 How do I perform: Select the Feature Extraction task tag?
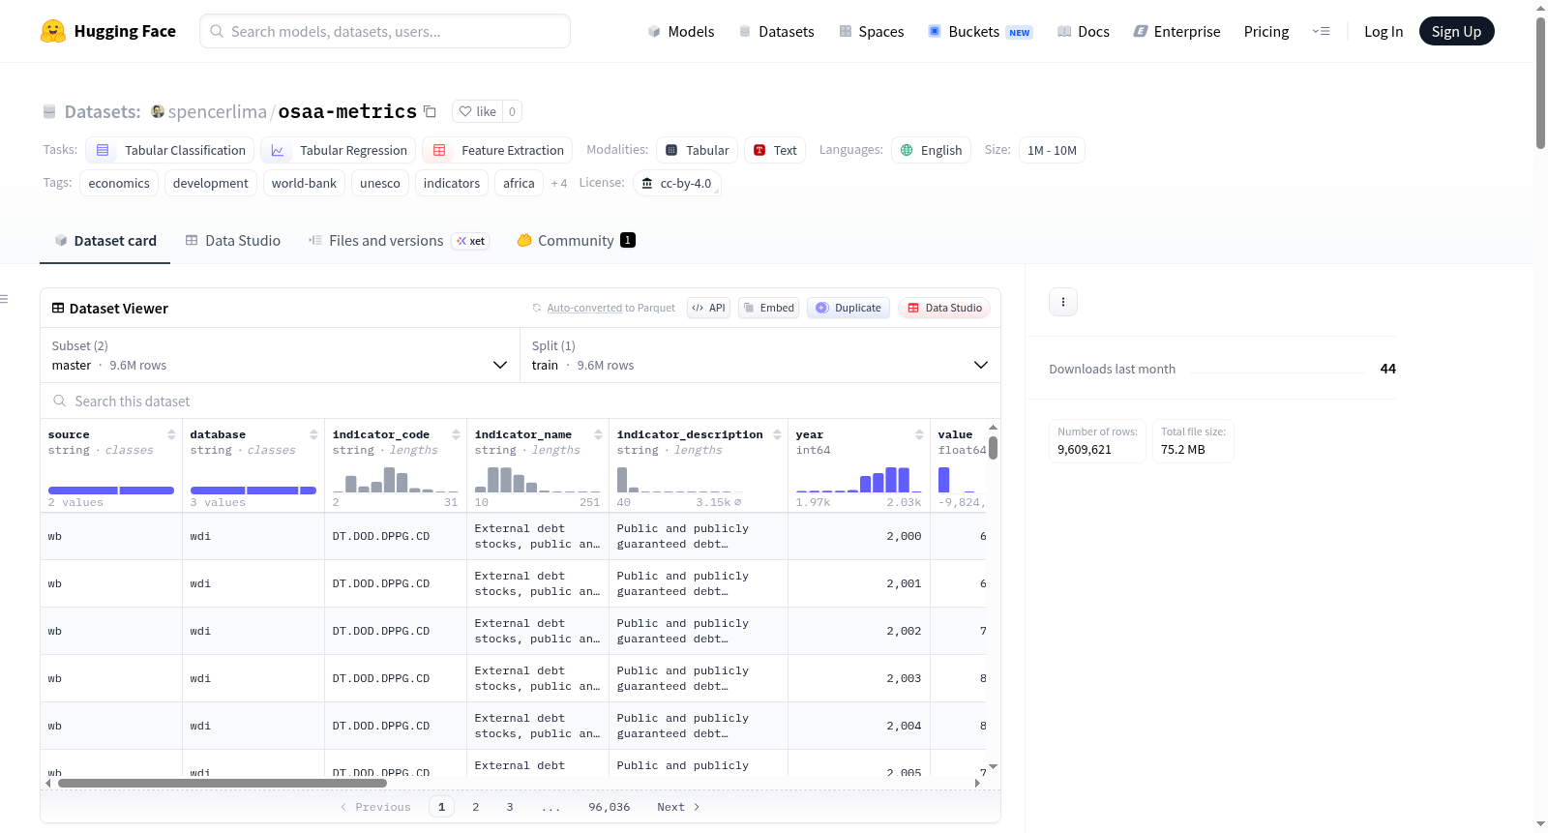498,150
